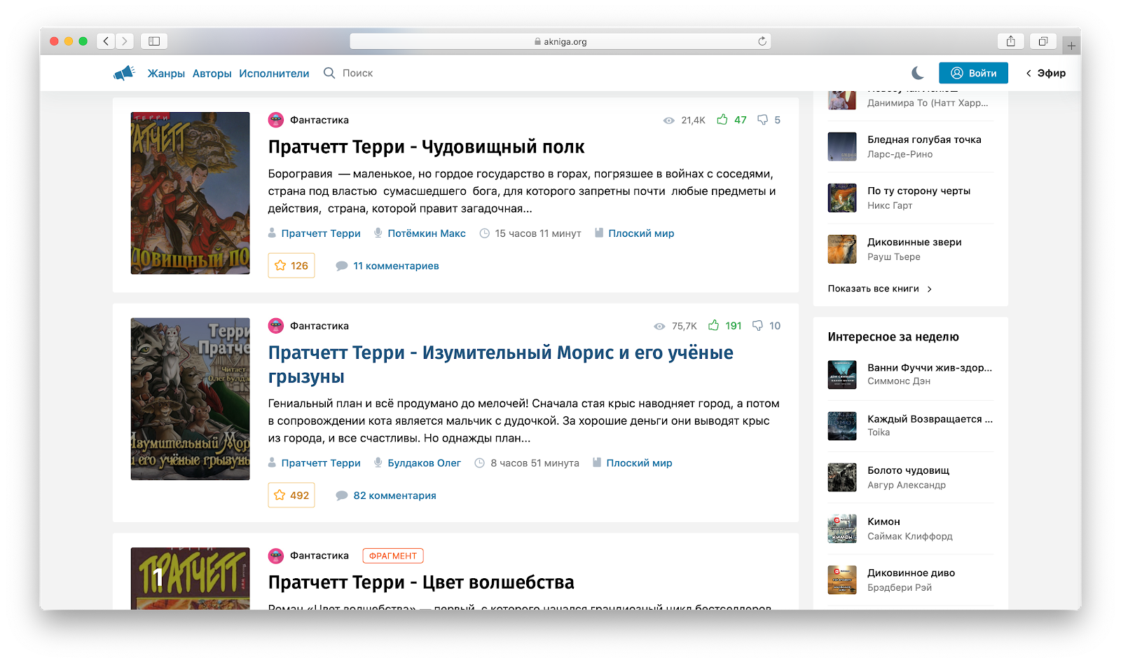Click Бледная голубая точка thumbnail

(x=842, y=146)
